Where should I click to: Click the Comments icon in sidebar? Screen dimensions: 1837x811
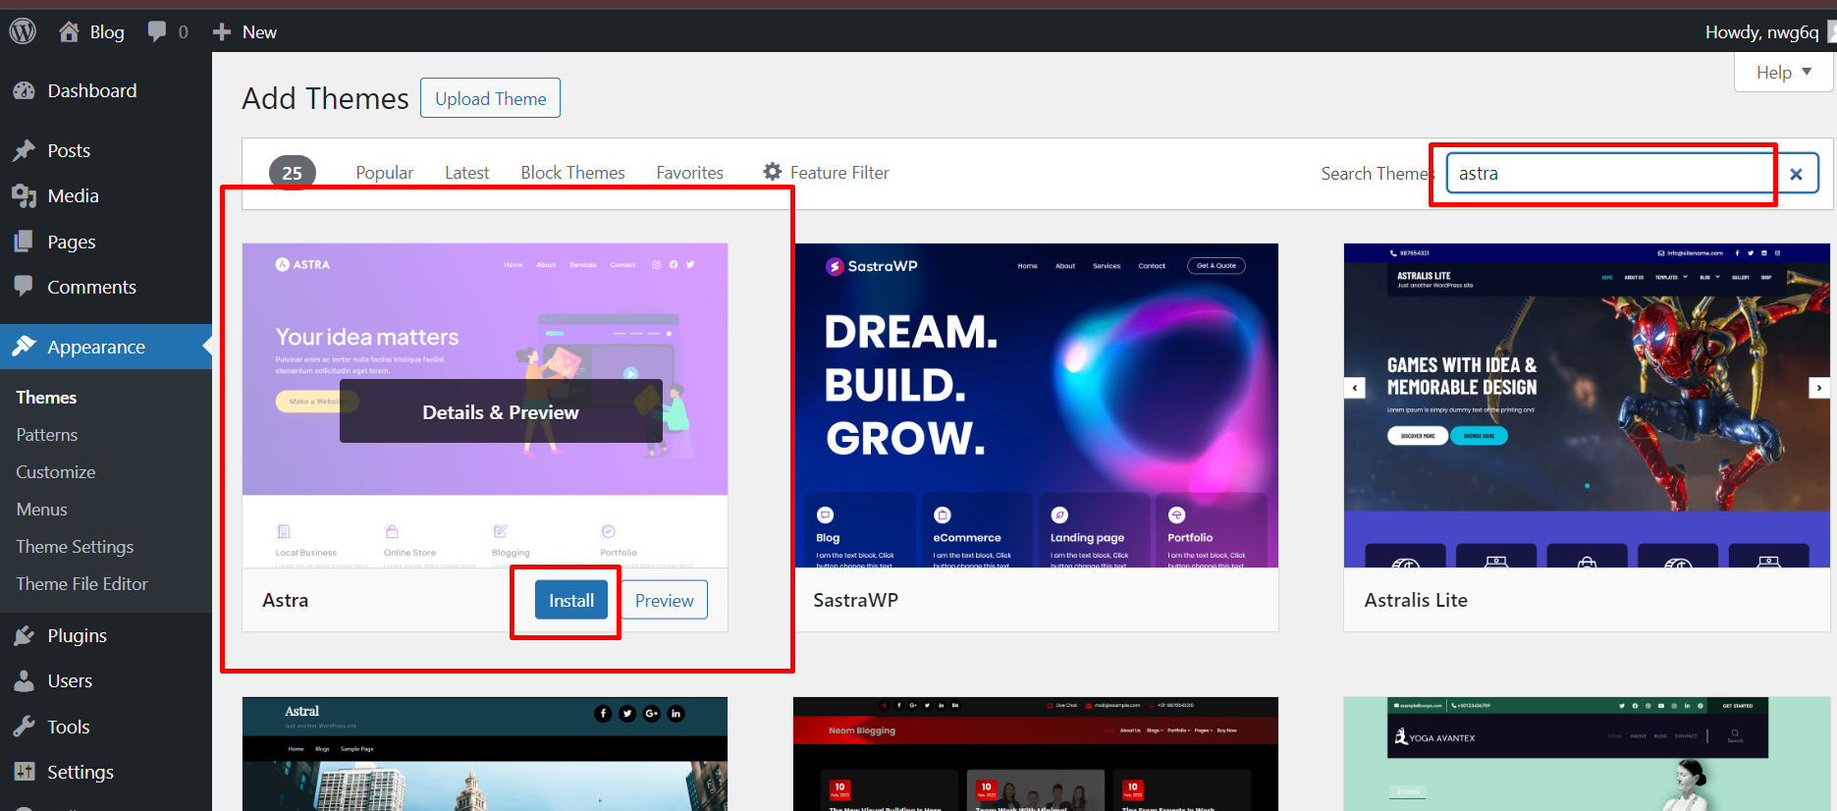(25, 287)
